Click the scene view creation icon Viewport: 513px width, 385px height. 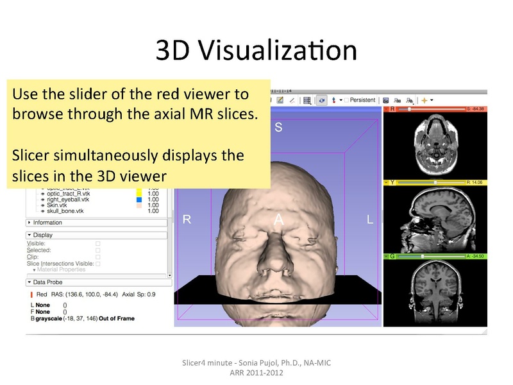(x=398, y=101)
